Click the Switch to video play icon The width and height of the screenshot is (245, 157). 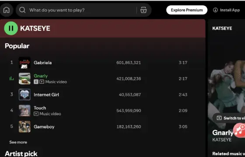219,118
